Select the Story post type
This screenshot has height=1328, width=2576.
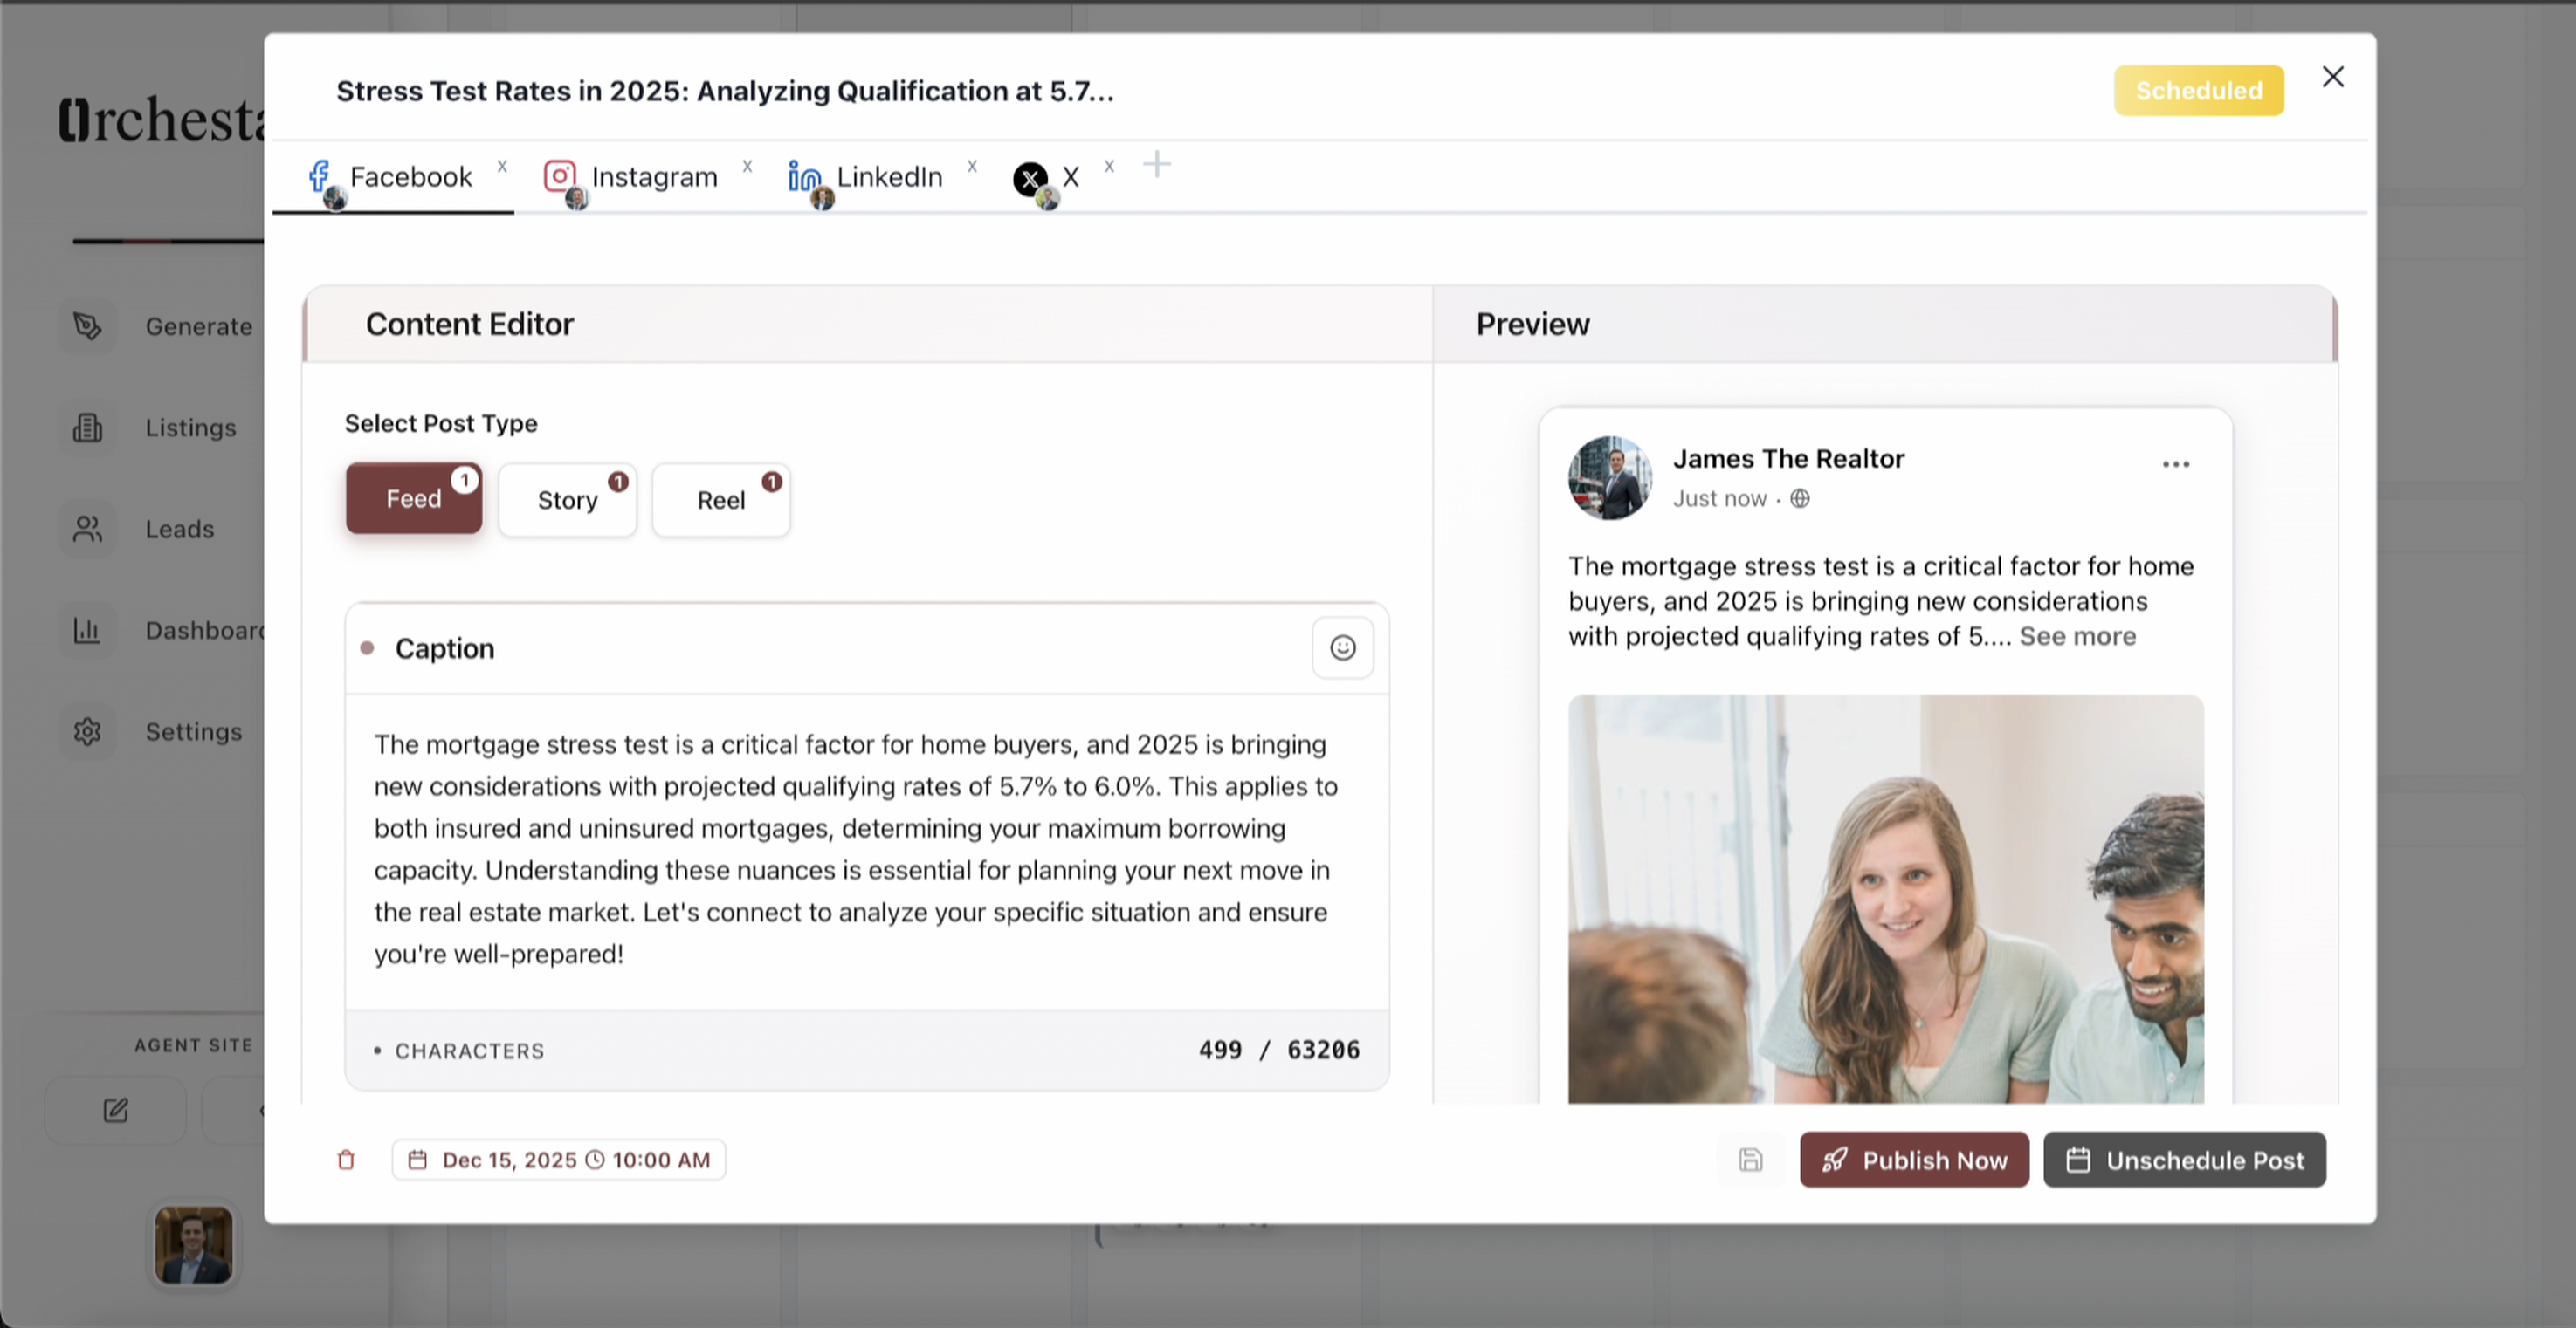(x=567, y=500)
